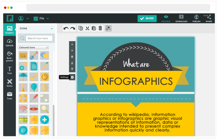Expand the user account dropdown arrow
217x139 pixels.
[28, 19]
